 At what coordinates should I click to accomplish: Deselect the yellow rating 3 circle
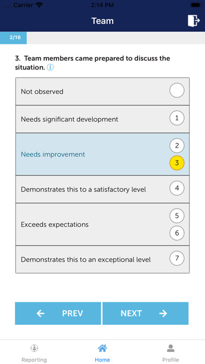[177, 163]
